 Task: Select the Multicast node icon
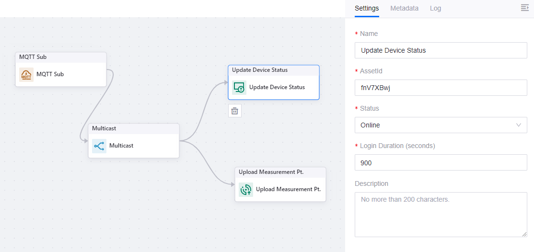tap(99, 146)
